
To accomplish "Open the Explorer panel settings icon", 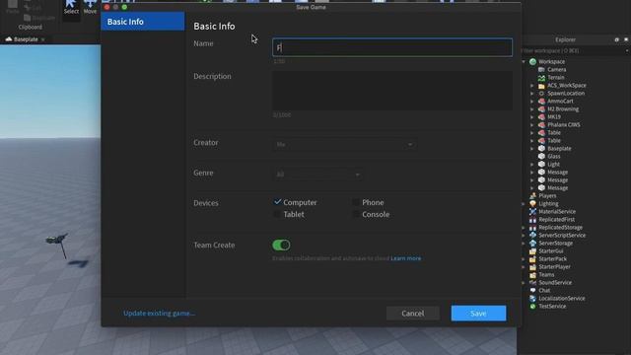I will (616, 39).
